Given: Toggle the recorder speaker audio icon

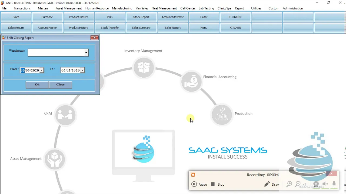Looking at the screenshot, I should click(325, 184).
